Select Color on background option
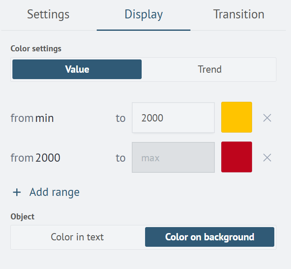Image resolution: width=291 pixels, height=269 pixels. [210, 237]
